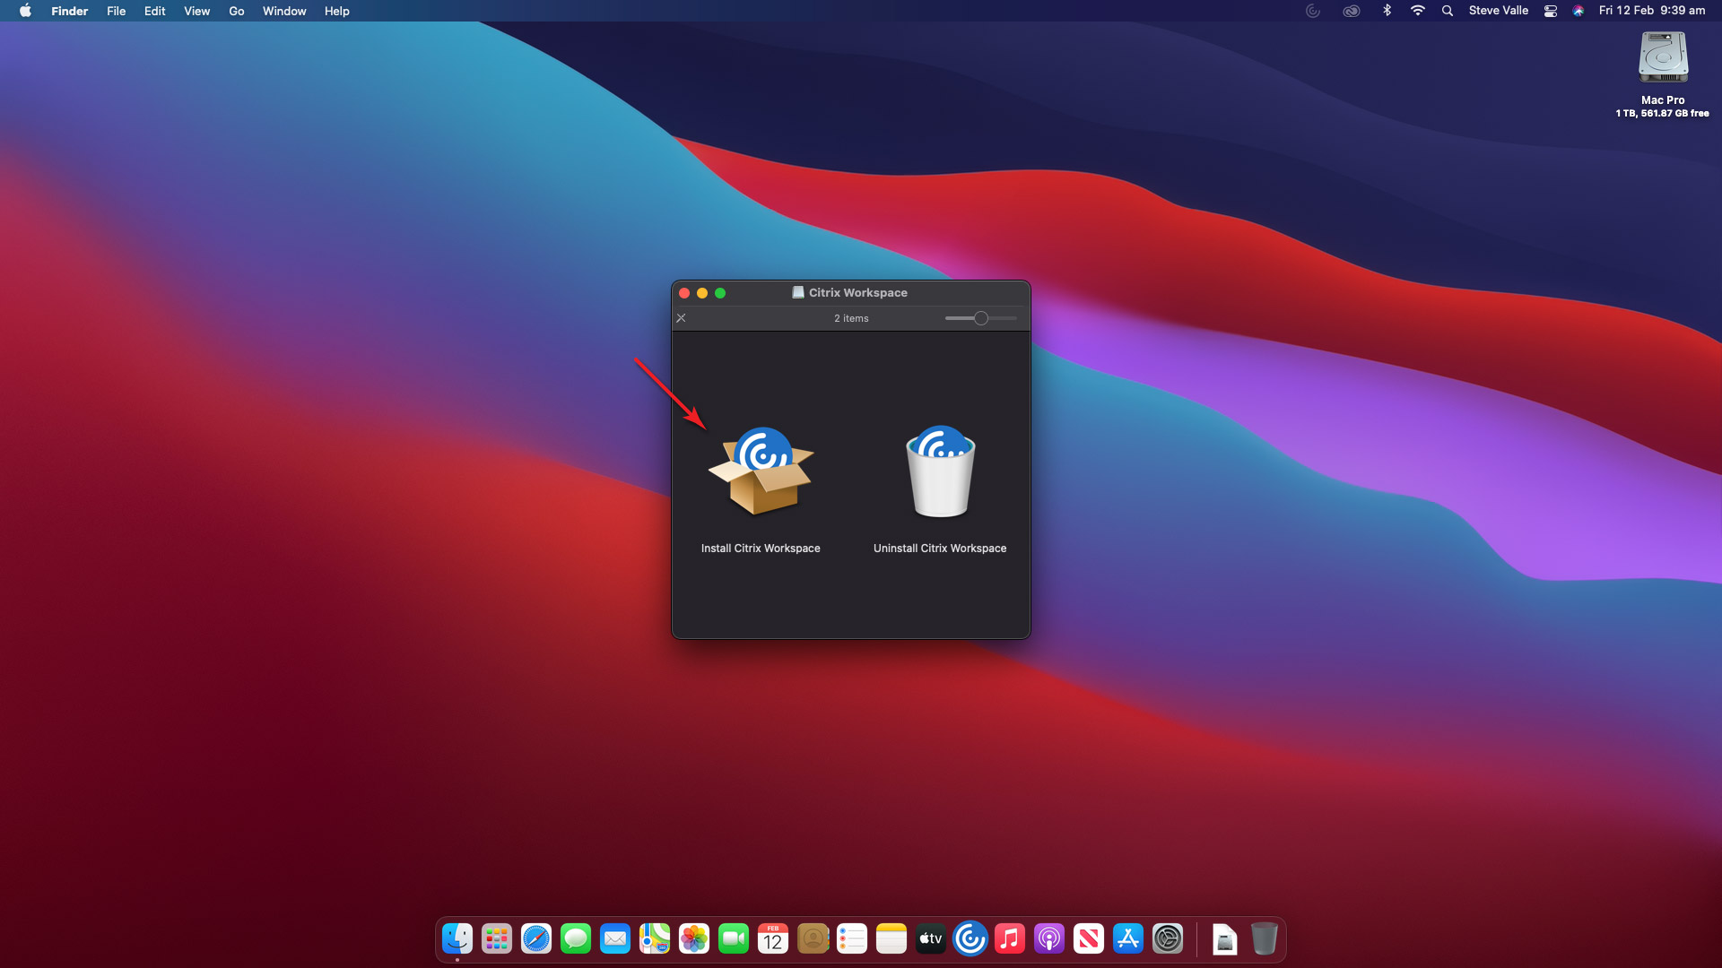Open Citrix Workspace from the Dock
Viewport: 1722px width, 968px height.
click(970, 938)
